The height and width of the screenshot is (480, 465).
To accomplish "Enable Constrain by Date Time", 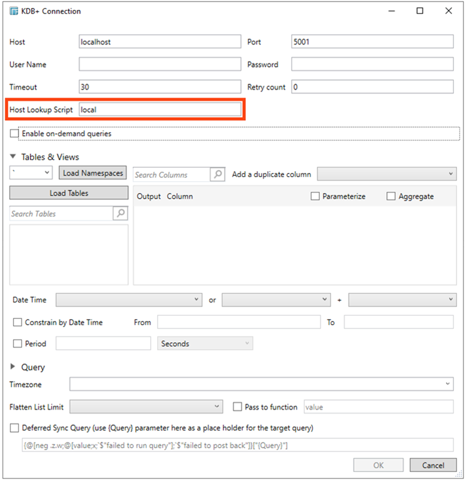I will coord(18,322).
